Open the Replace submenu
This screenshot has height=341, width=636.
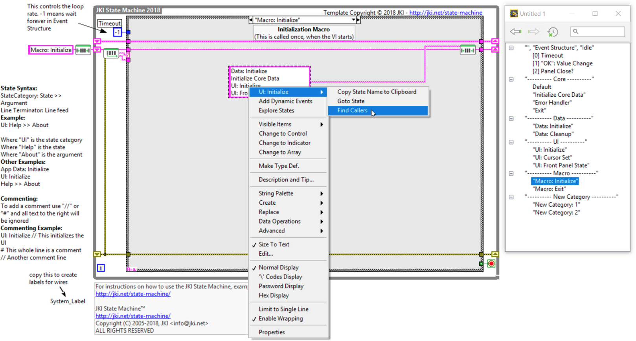click(x=289, y=212)
